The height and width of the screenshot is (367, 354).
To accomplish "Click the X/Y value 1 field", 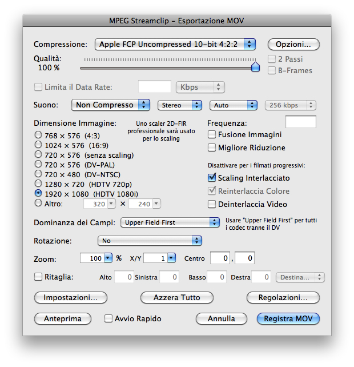I will point(155,258).
